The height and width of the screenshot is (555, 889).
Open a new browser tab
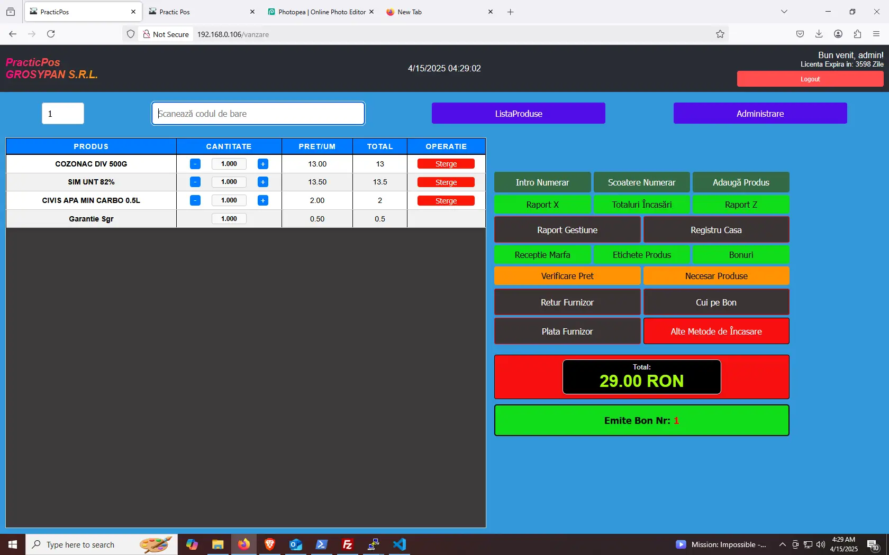pyautogui.click(x=510, y=12)
